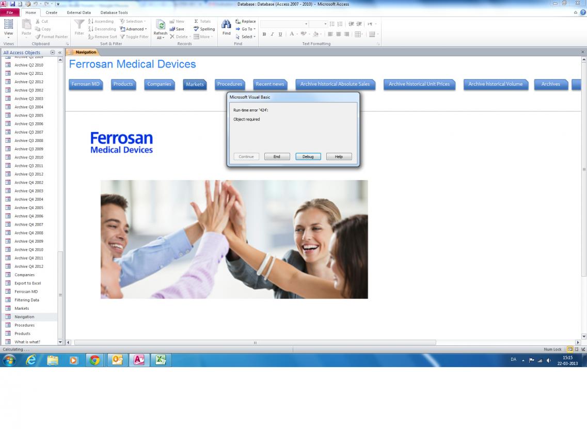Click the Format Painter tool
This screenshot has height=429, width=587.
[52, 37]
